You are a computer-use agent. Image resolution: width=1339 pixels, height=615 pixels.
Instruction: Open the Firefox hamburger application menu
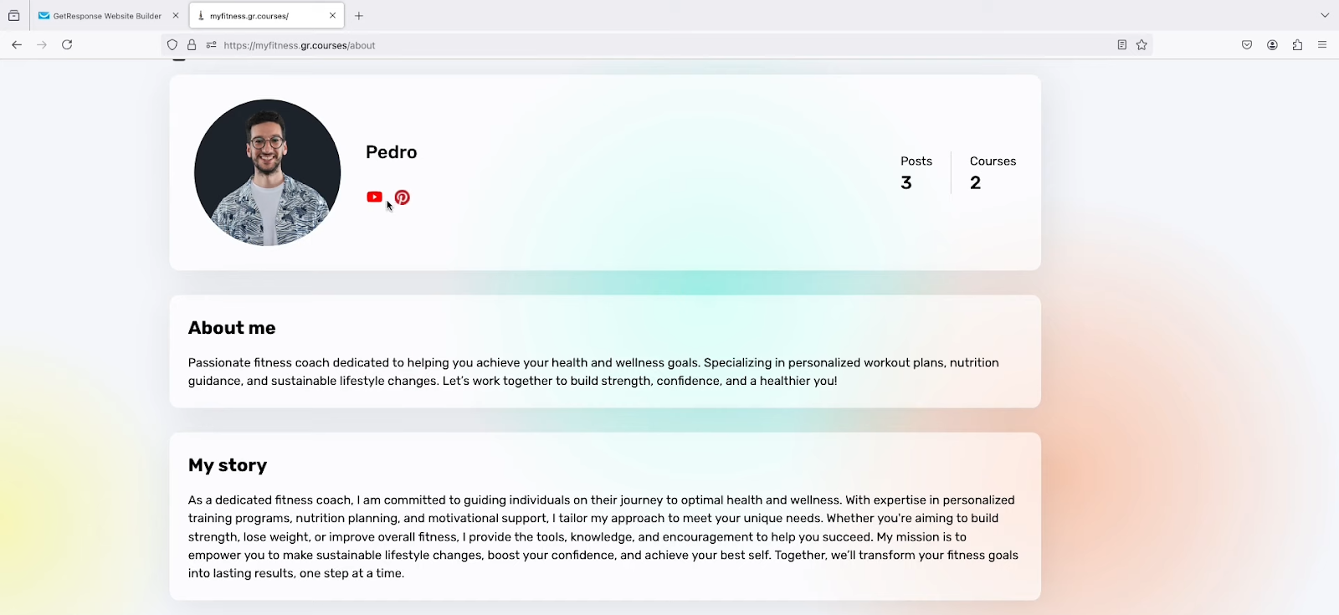point(1322,45)
